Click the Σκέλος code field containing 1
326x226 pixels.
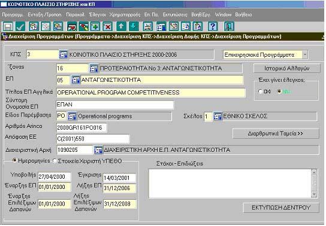point(208,117)
